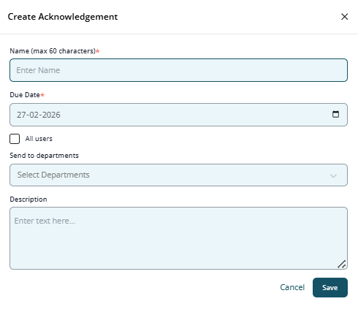Image resolution: width=358 pixels, height=323 pixels.
Task: Expand departments list via chevron arrow
Action: [333, 175]
